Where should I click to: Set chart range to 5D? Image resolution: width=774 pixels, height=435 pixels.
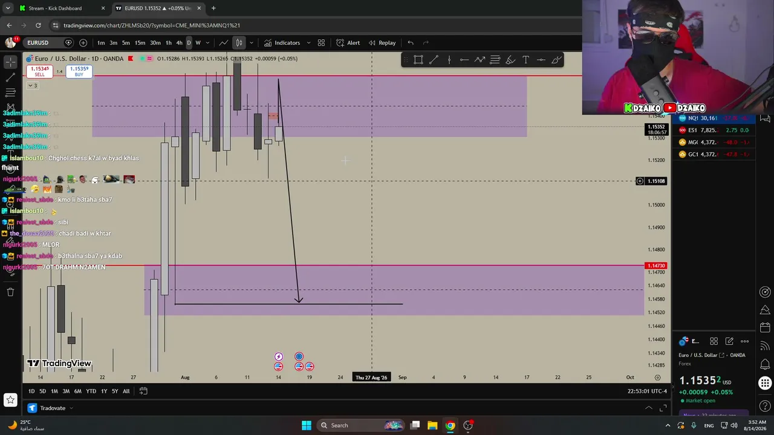click(x=42, y=391)
